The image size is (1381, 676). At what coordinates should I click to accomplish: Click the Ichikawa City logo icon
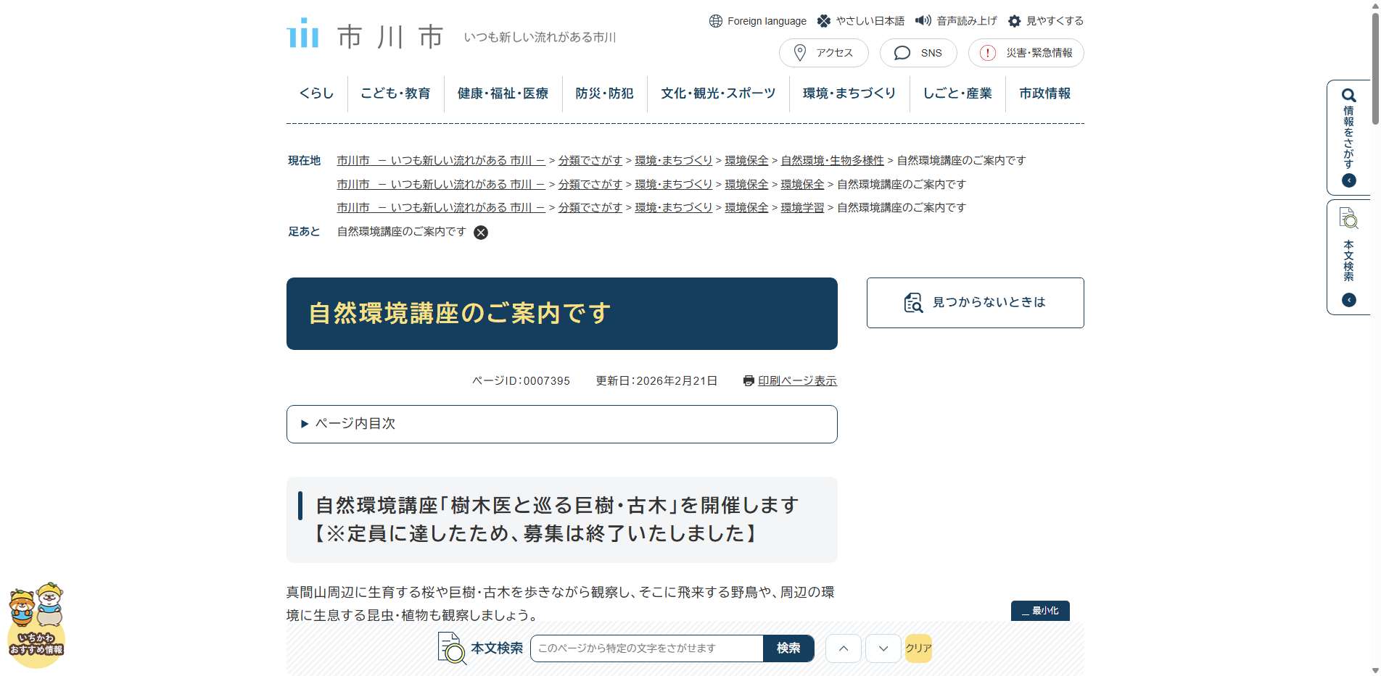[x=303, y=33]
